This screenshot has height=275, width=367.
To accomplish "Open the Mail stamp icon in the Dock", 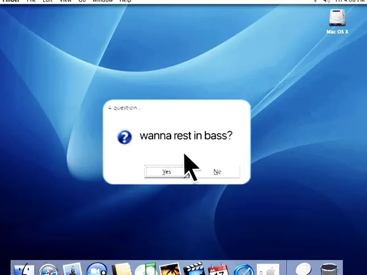I will (x=73, y=269).
